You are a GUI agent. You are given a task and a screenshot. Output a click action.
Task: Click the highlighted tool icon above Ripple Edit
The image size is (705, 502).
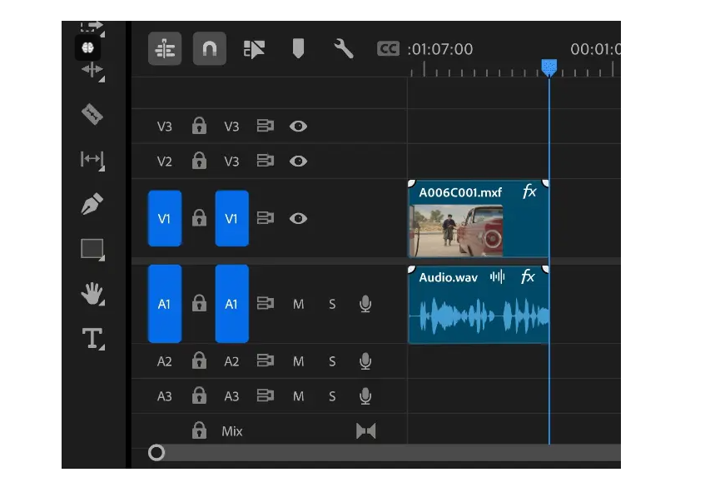[x=87, y=47]
